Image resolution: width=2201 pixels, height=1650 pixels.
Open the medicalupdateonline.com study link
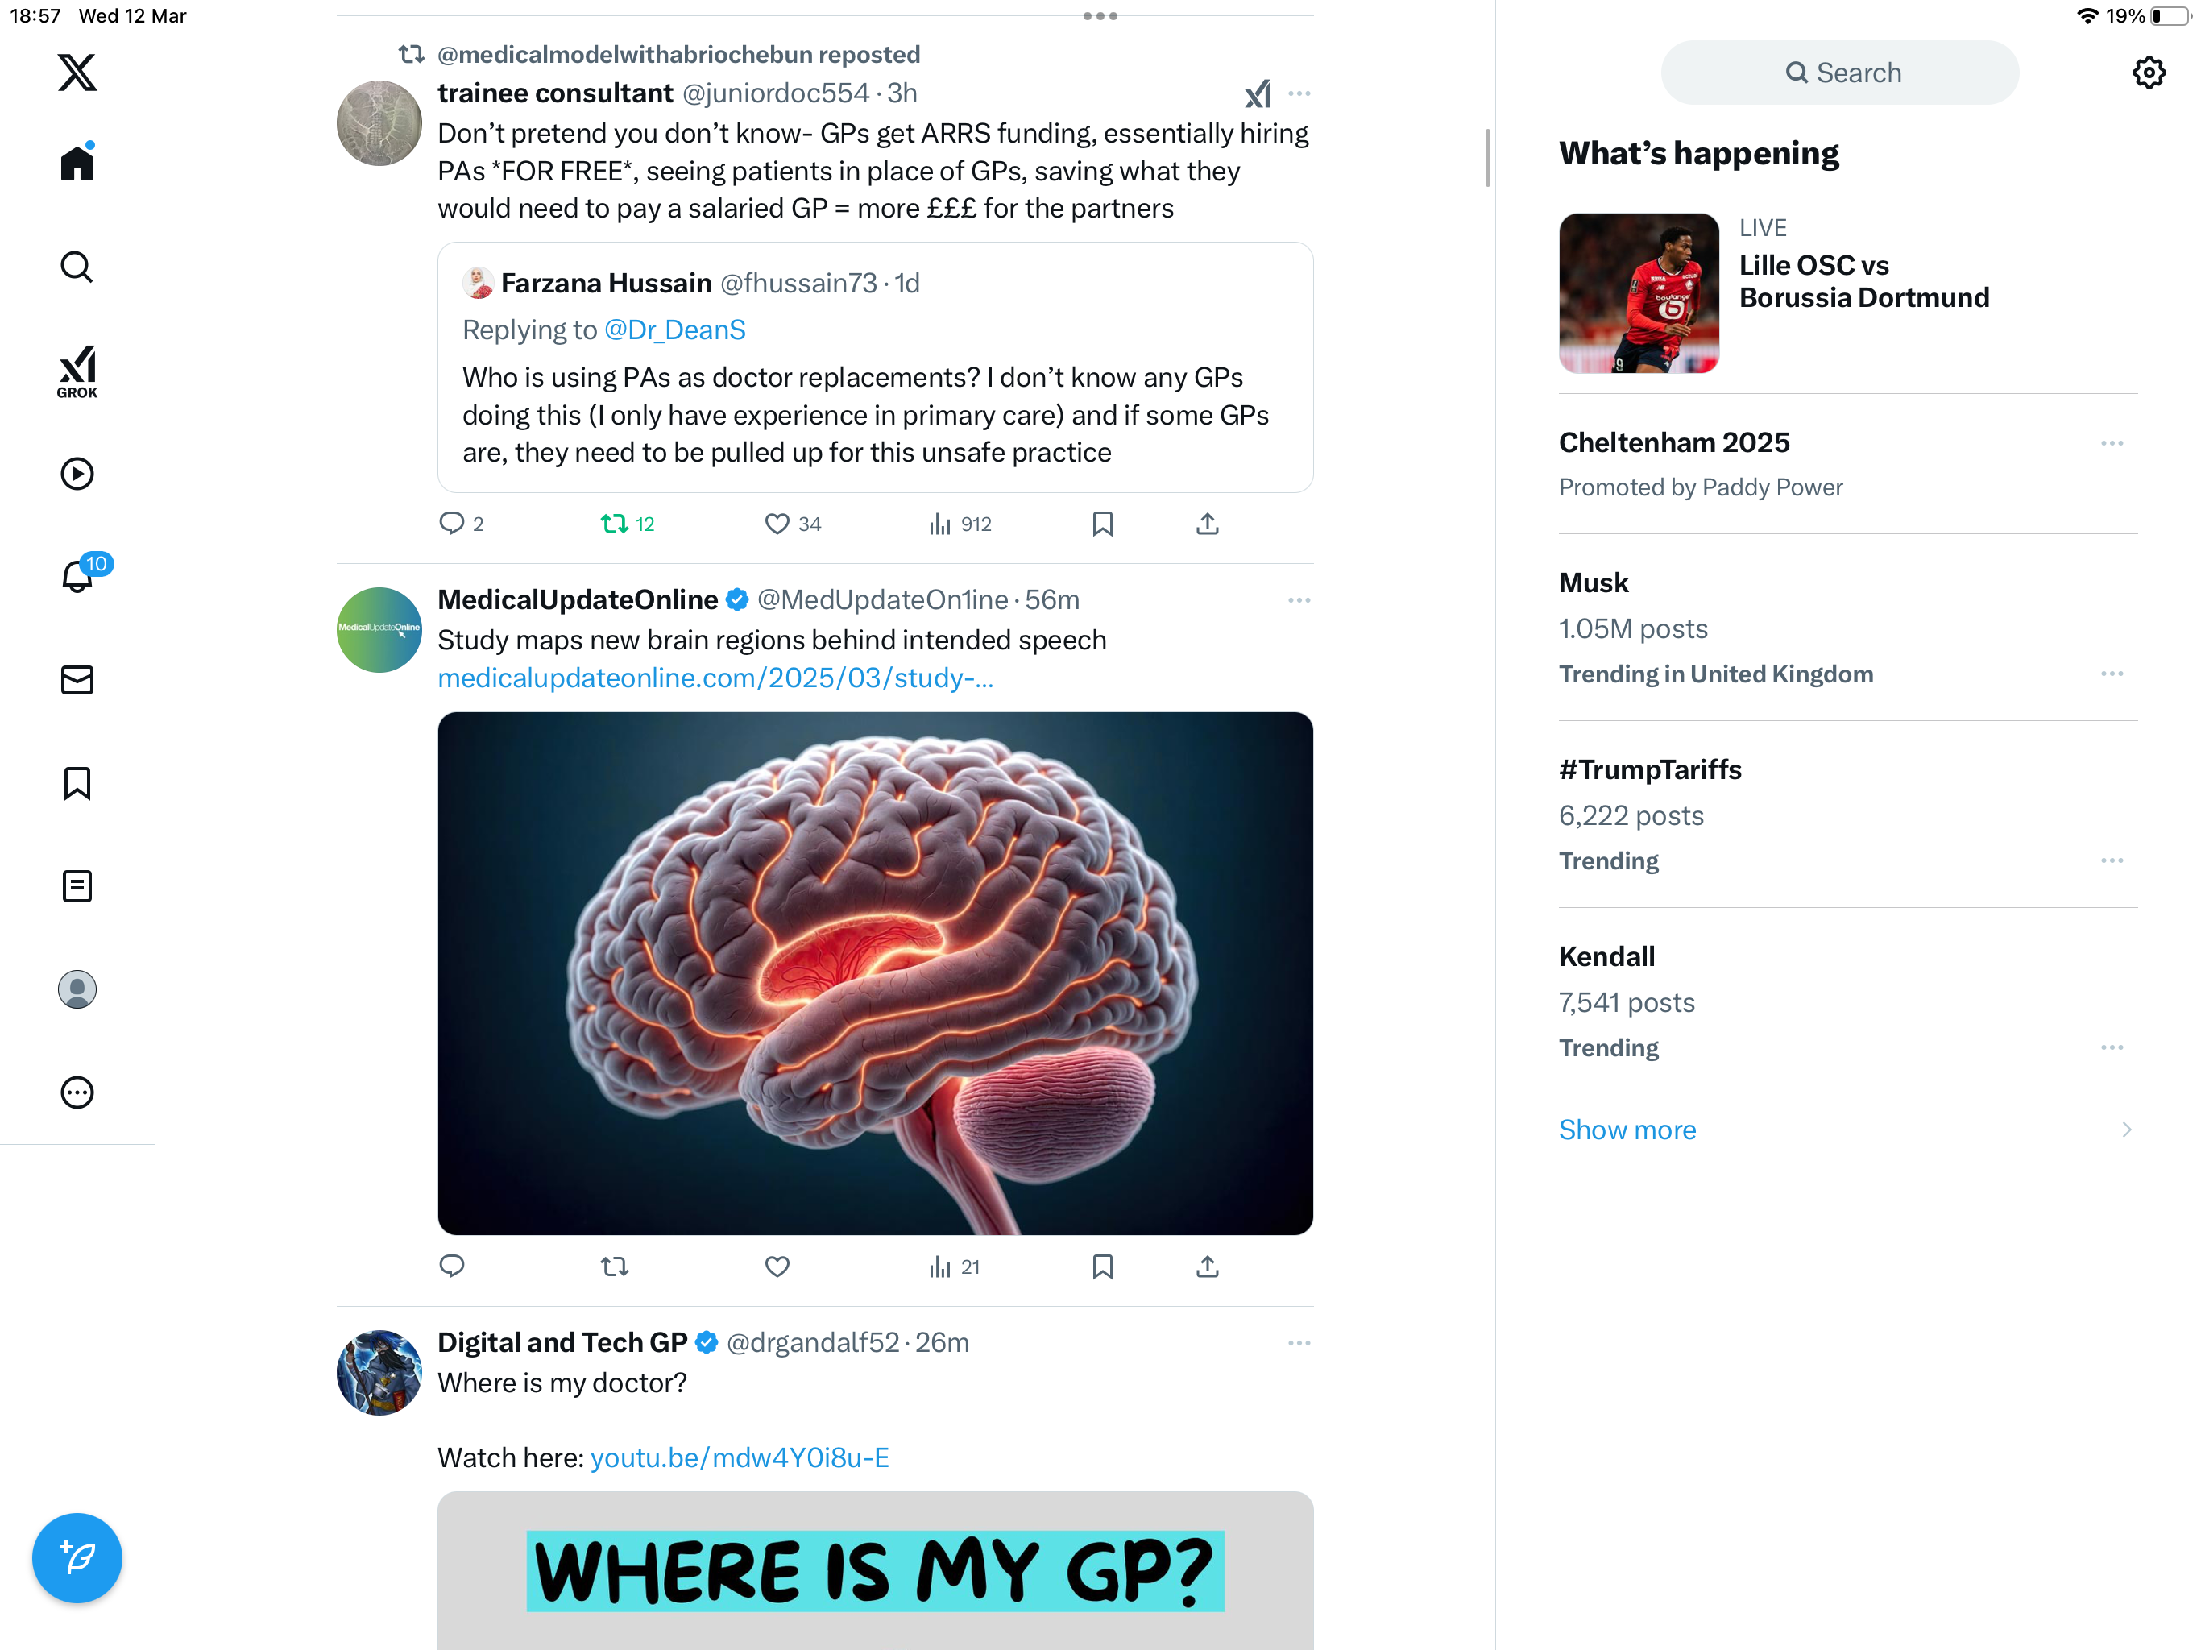[715, 678]
